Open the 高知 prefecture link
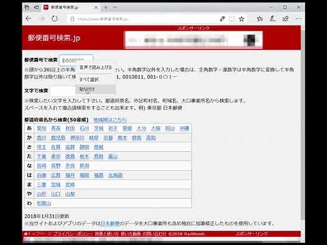327x245 pixels. (x=151, y=138)
